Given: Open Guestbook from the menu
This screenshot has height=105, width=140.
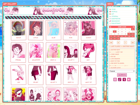Looking at the screenshot, I should point(116,19).
